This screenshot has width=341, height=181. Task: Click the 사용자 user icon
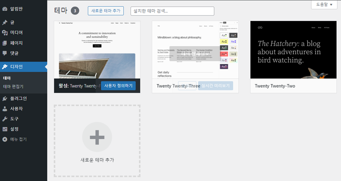[x=5, y=109]
